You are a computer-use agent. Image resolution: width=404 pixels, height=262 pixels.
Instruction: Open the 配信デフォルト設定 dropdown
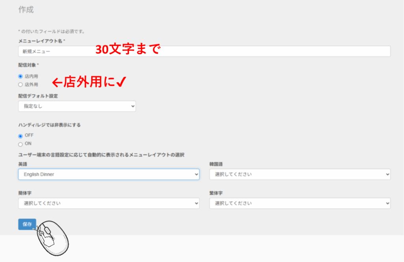point(77,106)
